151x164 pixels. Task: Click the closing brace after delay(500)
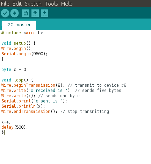pos(2,132)
